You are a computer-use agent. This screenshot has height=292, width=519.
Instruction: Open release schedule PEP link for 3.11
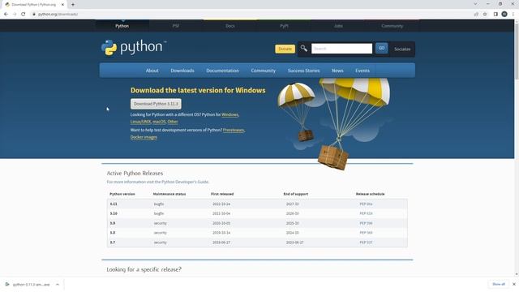pyautogui.click(x=366, y=204)
